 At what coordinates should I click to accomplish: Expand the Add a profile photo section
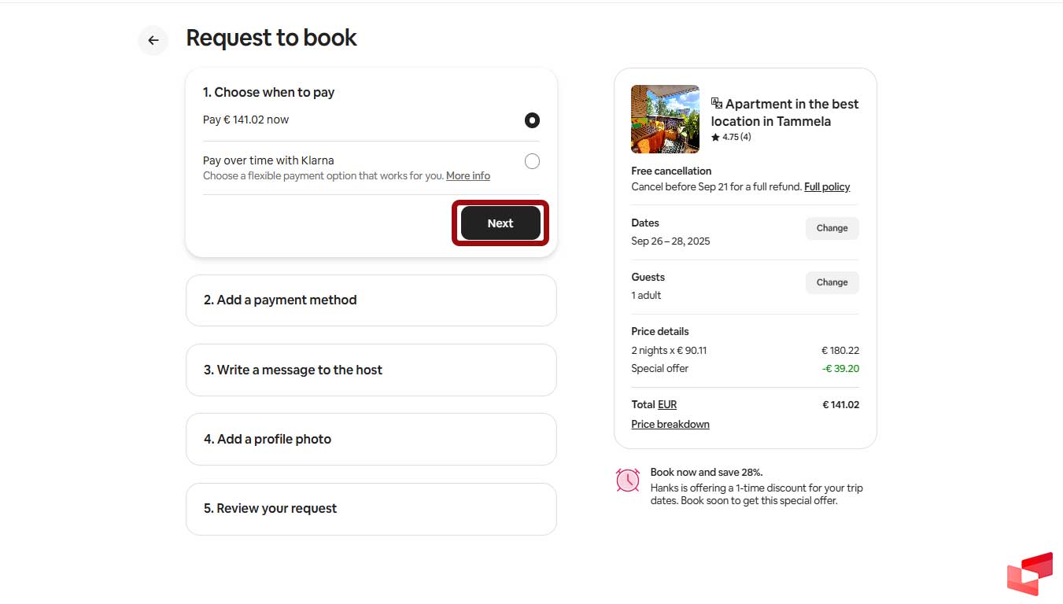(x=371, y=439)
